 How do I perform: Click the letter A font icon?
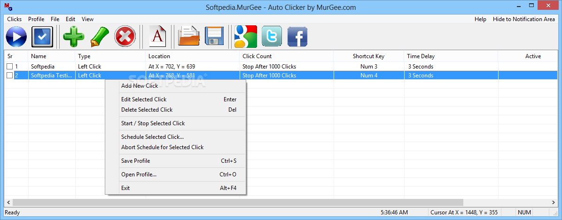(158, 37)
